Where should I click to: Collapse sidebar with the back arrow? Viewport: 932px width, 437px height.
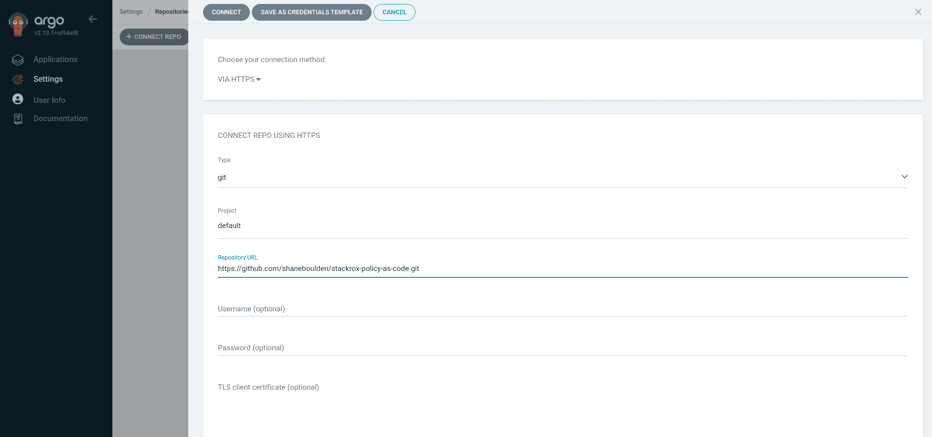[x=93, y=19]
